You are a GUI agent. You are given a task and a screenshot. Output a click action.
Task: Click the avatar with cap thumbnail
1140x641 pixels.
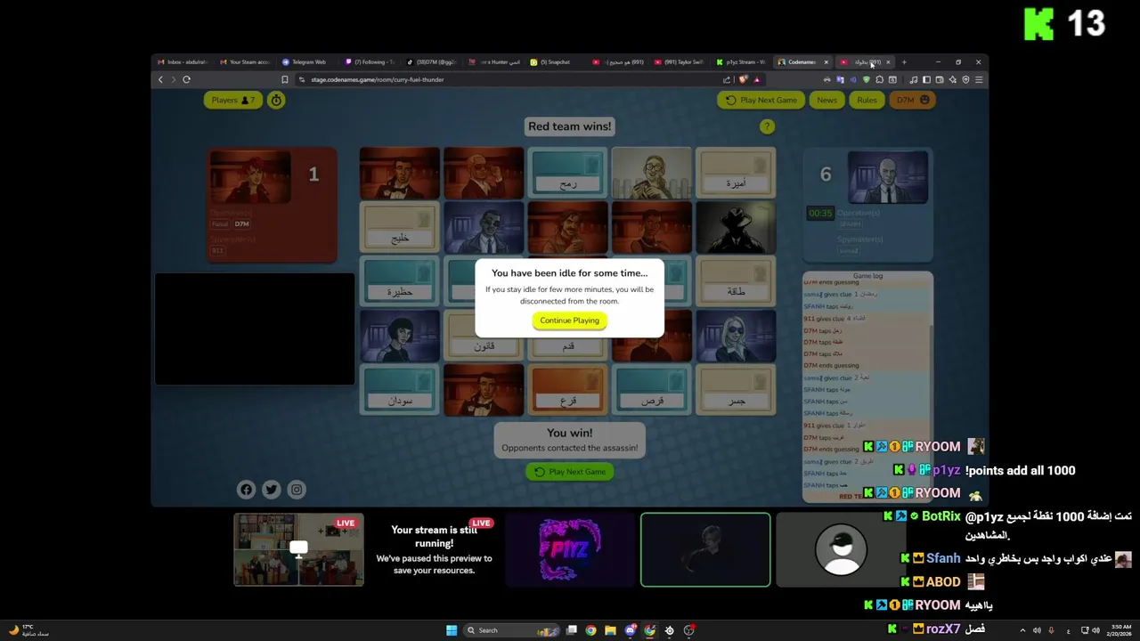(x=841, y=549)
